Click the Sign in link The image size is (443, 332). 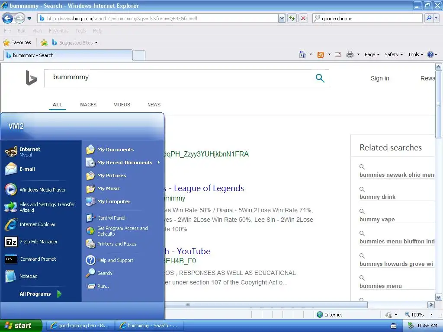(x=380, y=79)
